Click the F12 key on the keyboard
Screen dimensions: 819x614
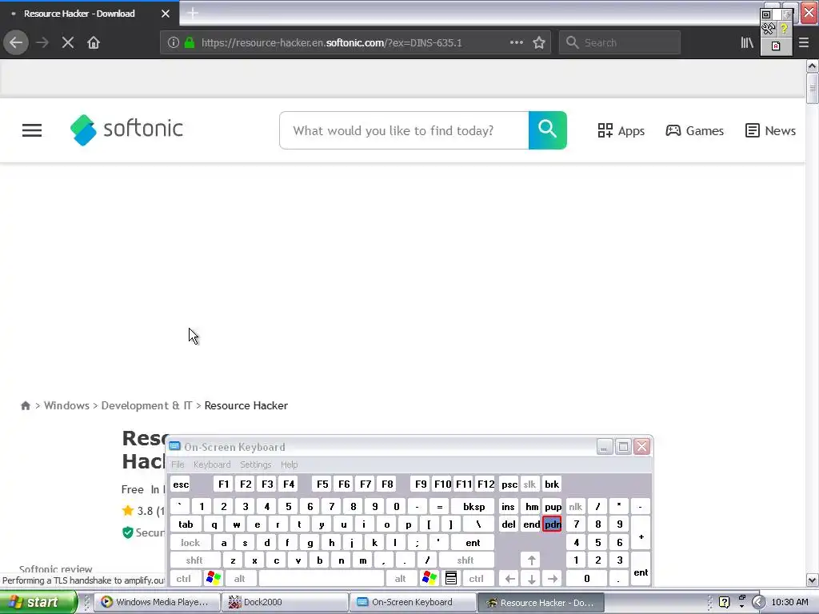click(x=485, y=484)
